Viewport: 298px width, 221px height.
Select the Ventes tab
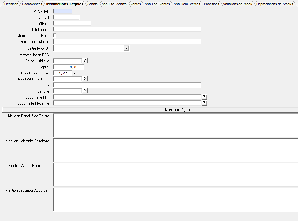click(136, 4)
